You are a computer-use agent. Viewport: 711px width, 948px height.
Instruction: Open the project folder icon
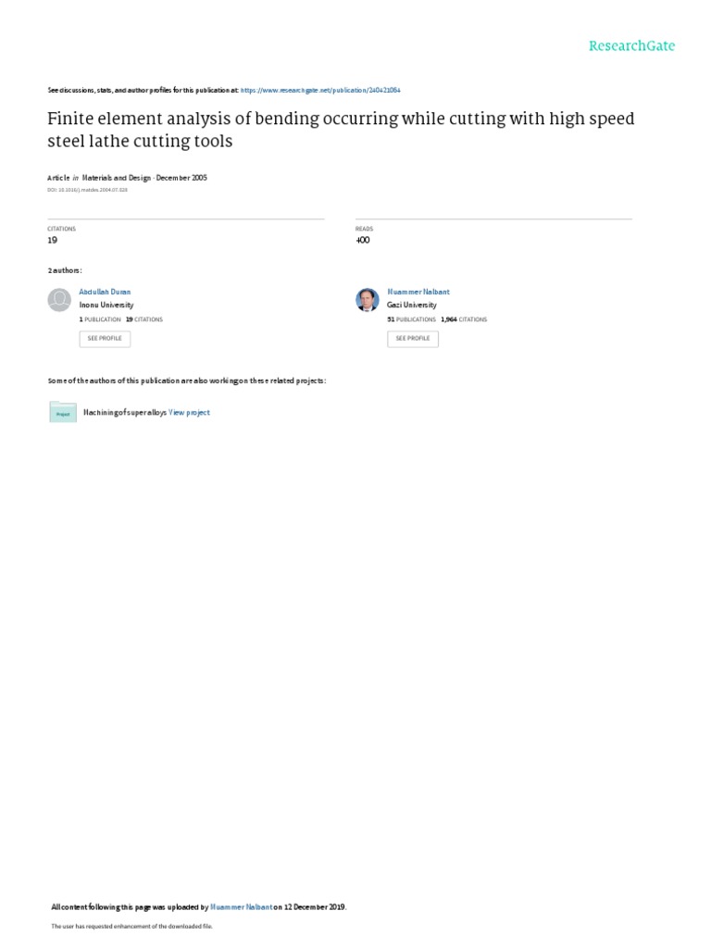coord(63,412)
